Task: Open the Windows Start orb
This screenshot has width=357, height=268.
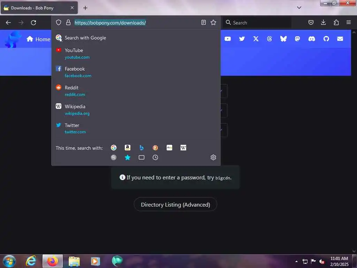Action: pos(9,261)
